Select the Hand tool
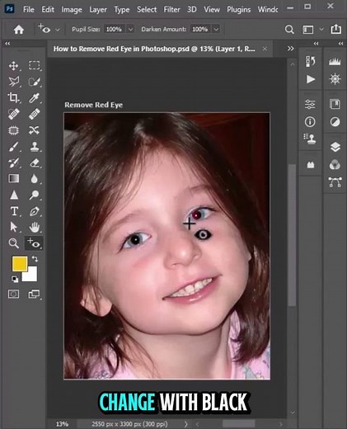347x429 pixels. [x=35, y=227]
